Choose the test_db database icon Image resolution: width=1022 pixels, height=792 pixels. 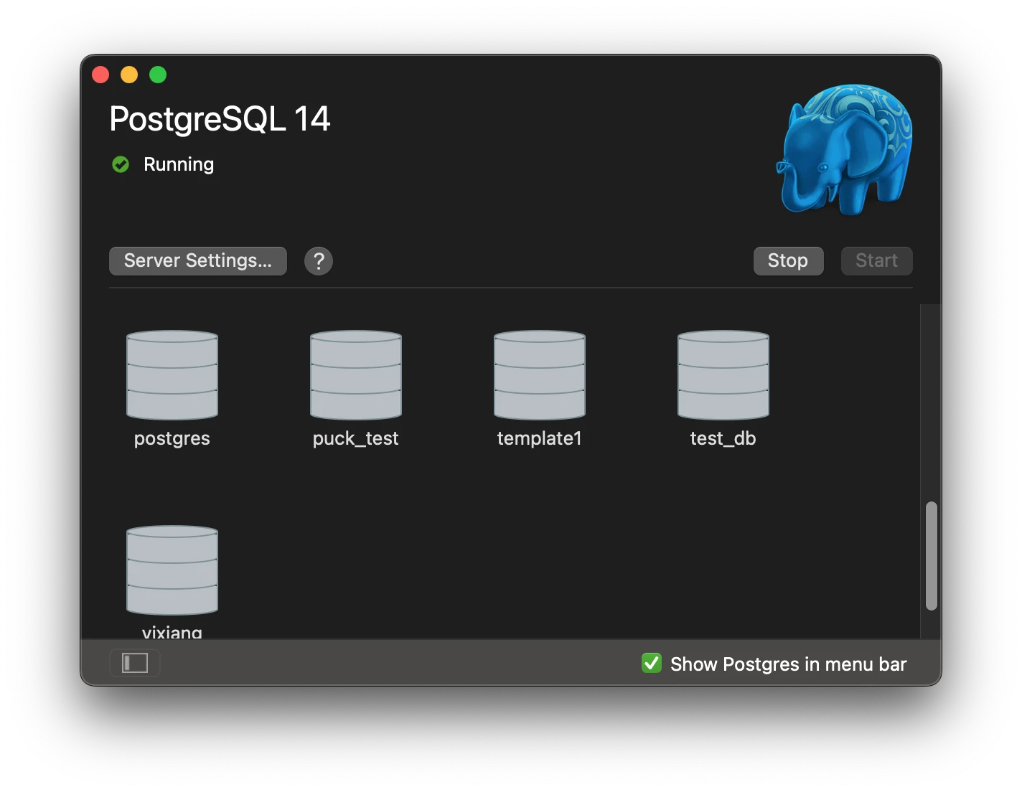coord(723,375)
